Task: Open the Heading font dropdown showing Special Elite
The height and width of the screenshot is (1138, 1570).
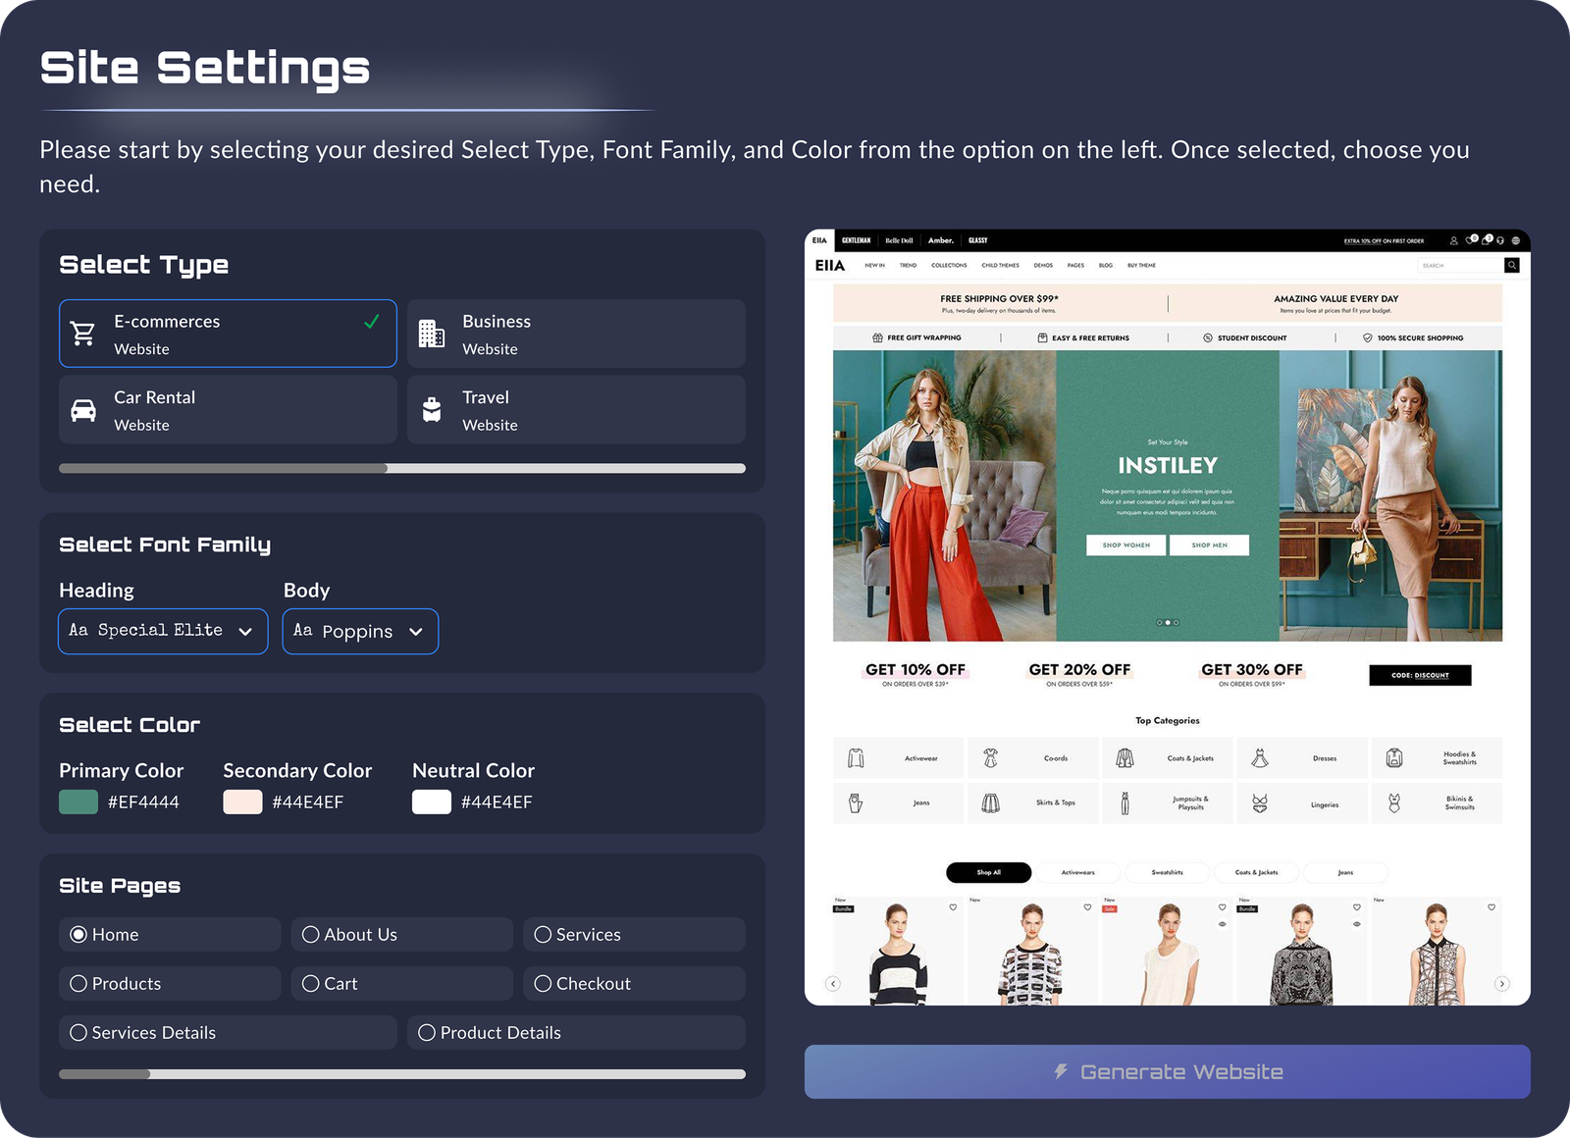Action: tap(162, 631)
